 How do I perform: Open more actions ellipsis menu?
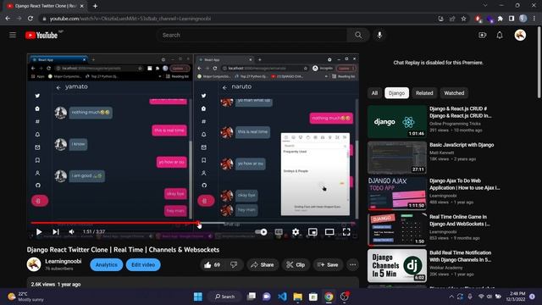[x=352, y=265]
